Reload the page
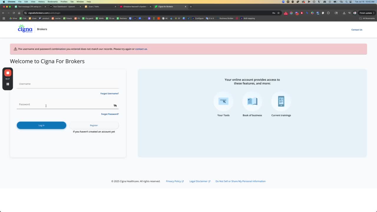Image resolution: width=377 pixels, height=212 pixels. [14, 13]
